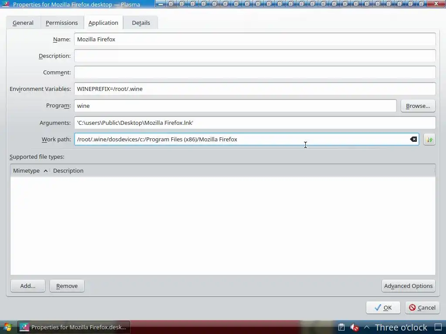Screen dimensions: 446x334
Task: Open the clipboard tray icon
Action: pyautogui.click(x=341, y=327)
